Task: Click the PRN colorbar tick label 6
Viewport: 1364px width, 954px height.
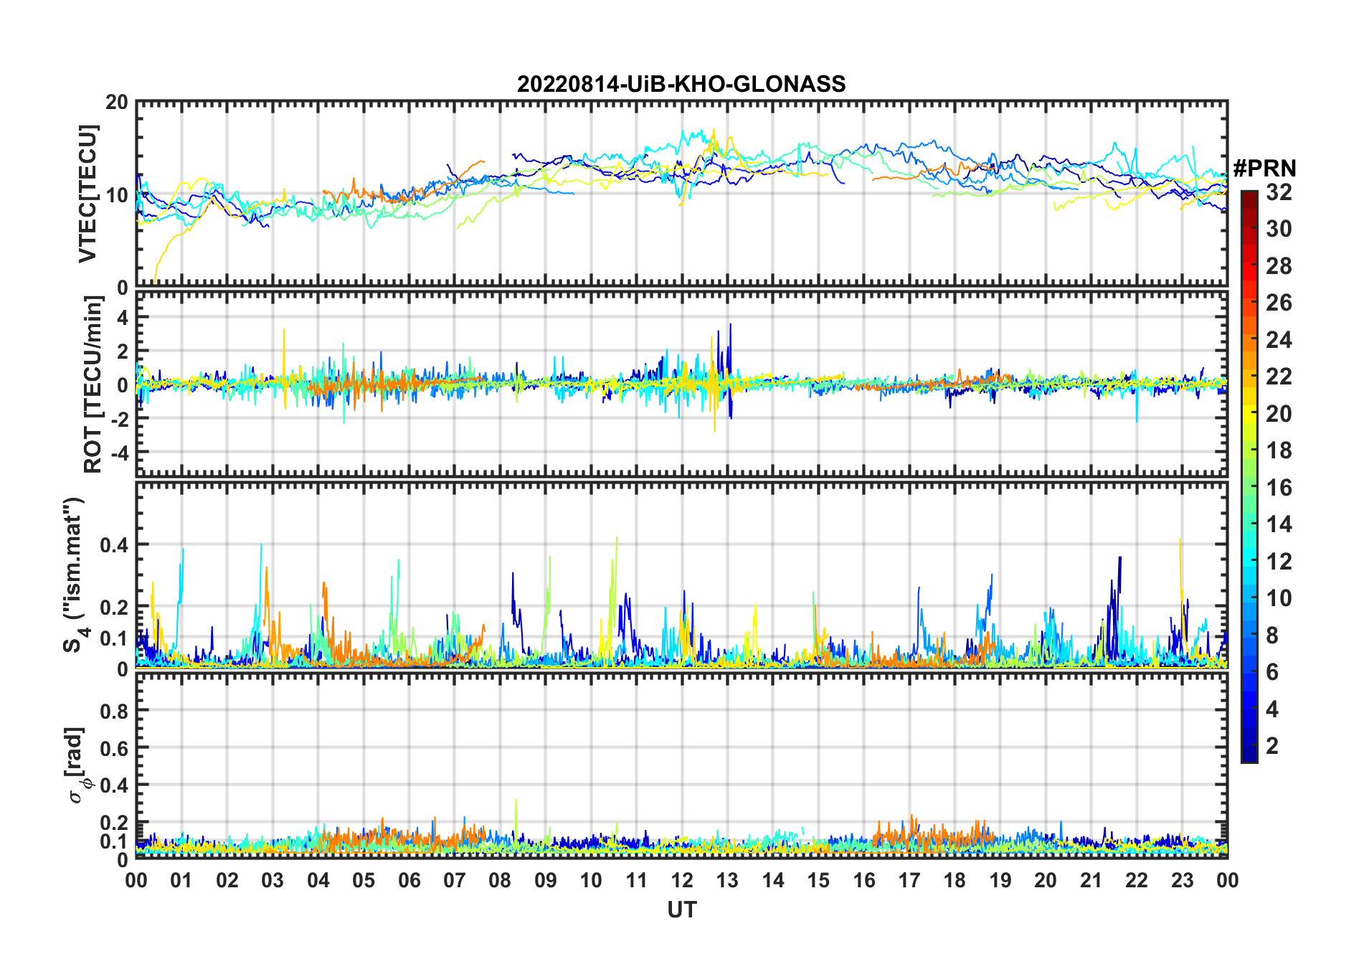Action: pos(1272,672)
